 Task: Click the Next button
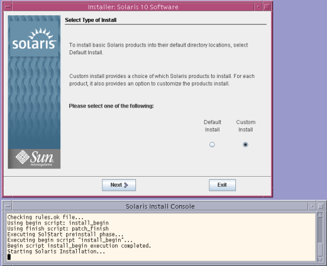click(119, 185)
